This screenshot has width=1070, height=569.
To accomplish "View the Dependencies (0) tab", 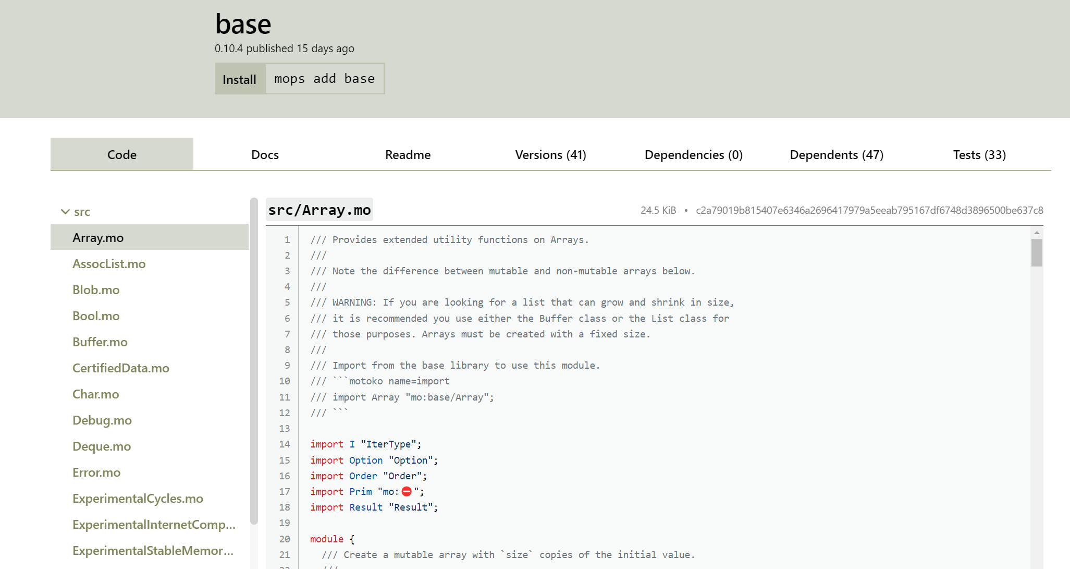I will pos(693,155).
